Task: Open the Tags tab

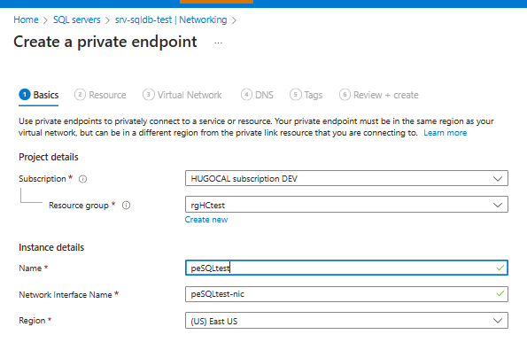Action: pos(306,95)
